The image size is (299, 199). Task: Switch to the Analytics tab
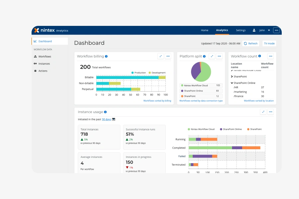[222, 30]
